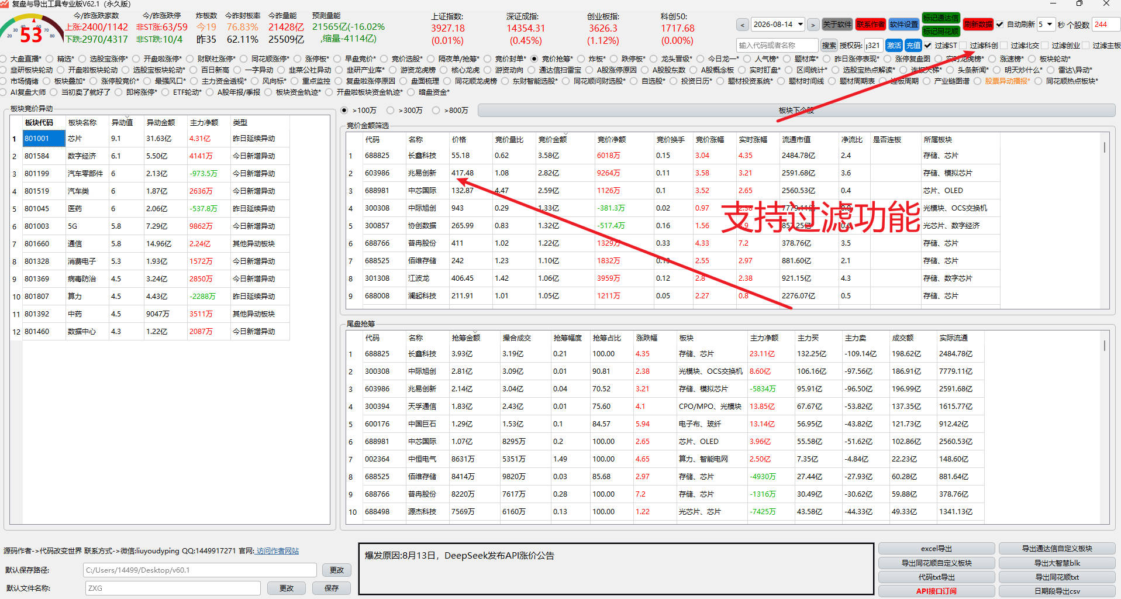
Task: Select the 选股宝涨停 view radio
Action: [82, 58]
